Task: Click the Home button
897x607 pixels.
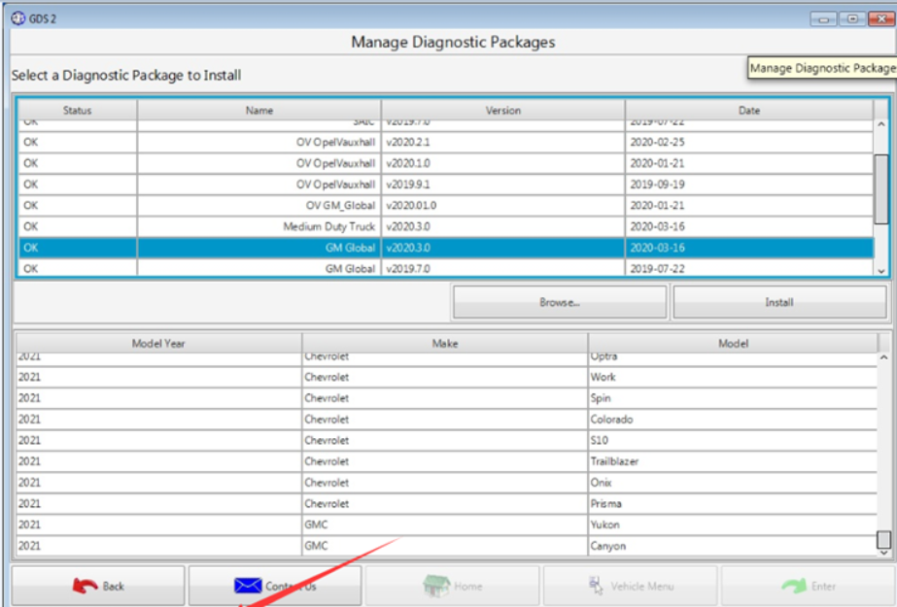Action: click(453, 586)
